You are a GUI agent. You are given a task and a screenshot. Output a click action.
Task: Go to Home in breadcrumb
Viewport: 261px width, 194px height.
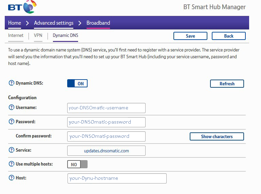coord(15,23)
